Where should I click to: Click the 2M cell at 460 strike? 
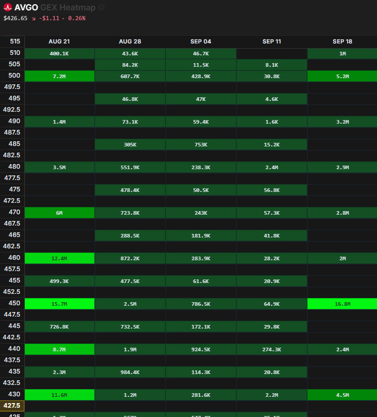tap(342, 258)
